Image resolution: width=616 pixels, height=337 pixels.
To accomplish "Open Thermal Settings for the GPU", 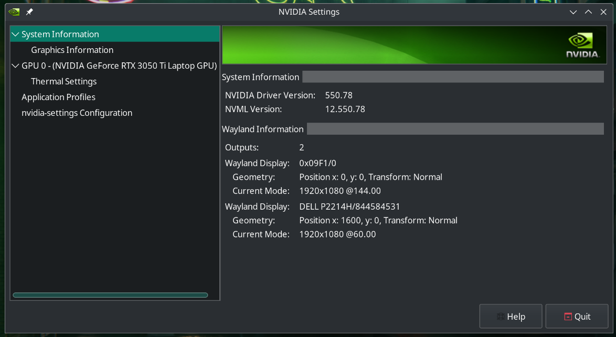I will point(63,81).
